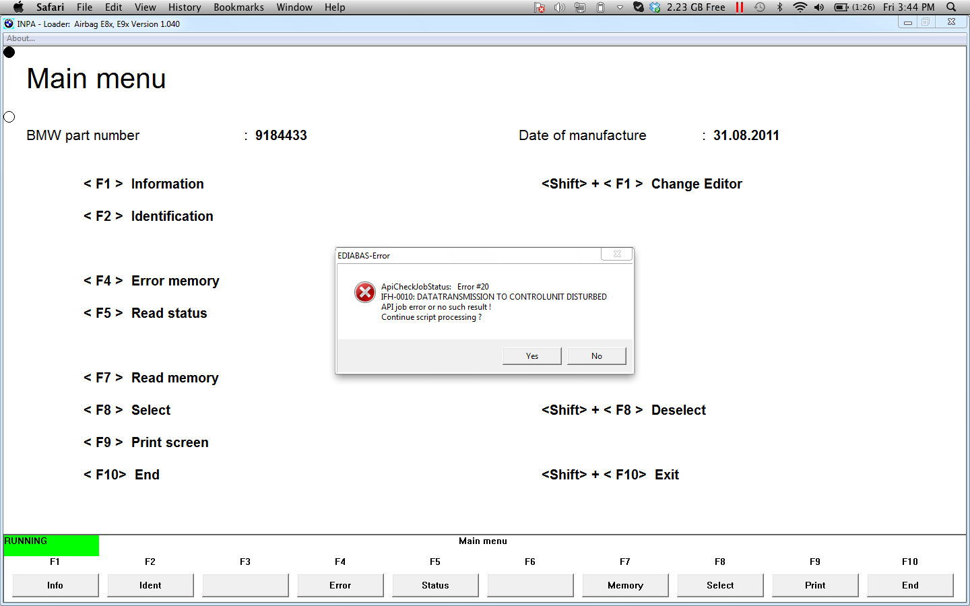Open the About... menu
Image resolution: width=970 pixels, height=606 pixels.
click(x=21, y=38)
